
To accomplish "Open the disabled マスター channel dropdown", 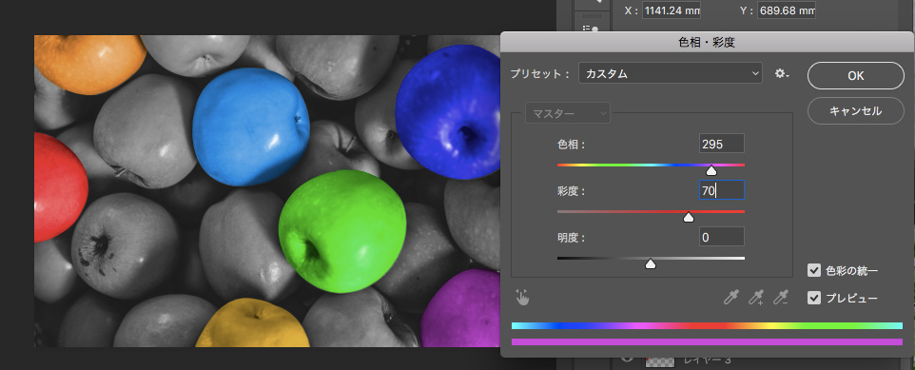I will click(x=568, y=113).
